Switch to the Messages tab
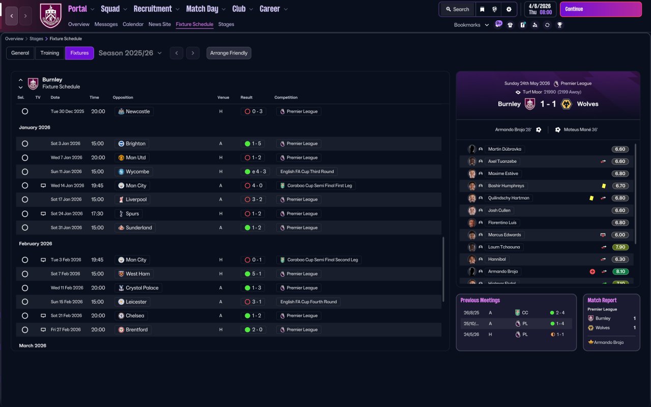The width and height of the screenshot is (651, 407). click(106, 24)
